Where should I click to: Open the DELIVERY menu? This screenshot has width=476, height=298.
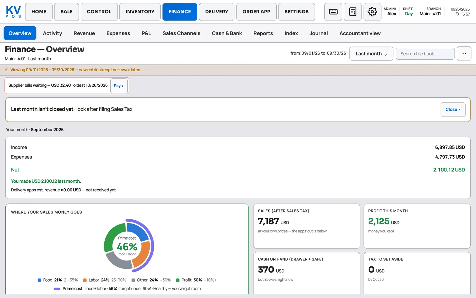pos(217,12)
